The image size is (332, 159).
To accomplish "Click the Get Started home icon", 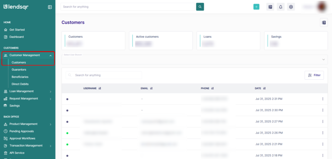I will (6, 30).
